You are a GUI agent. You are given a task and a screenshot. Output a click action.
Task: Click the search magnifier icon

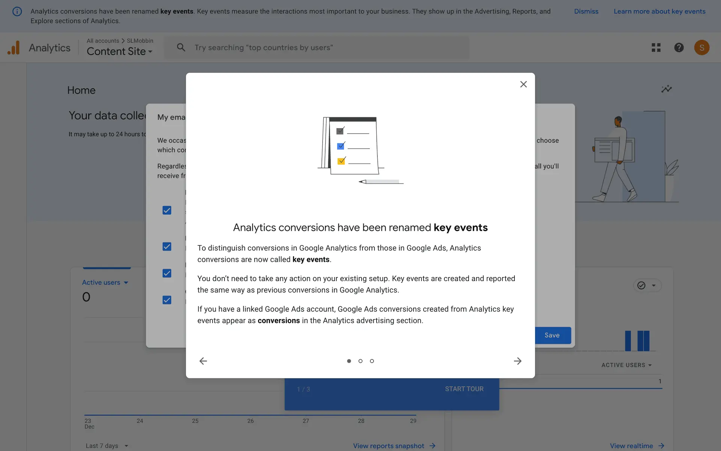181,48
